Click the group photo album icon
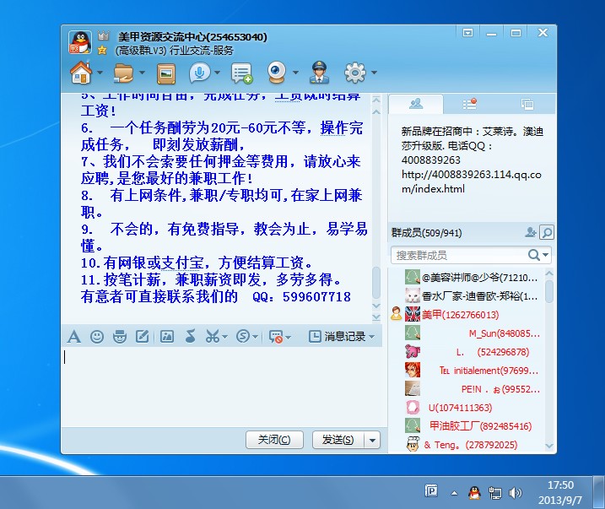 point(166,74)
